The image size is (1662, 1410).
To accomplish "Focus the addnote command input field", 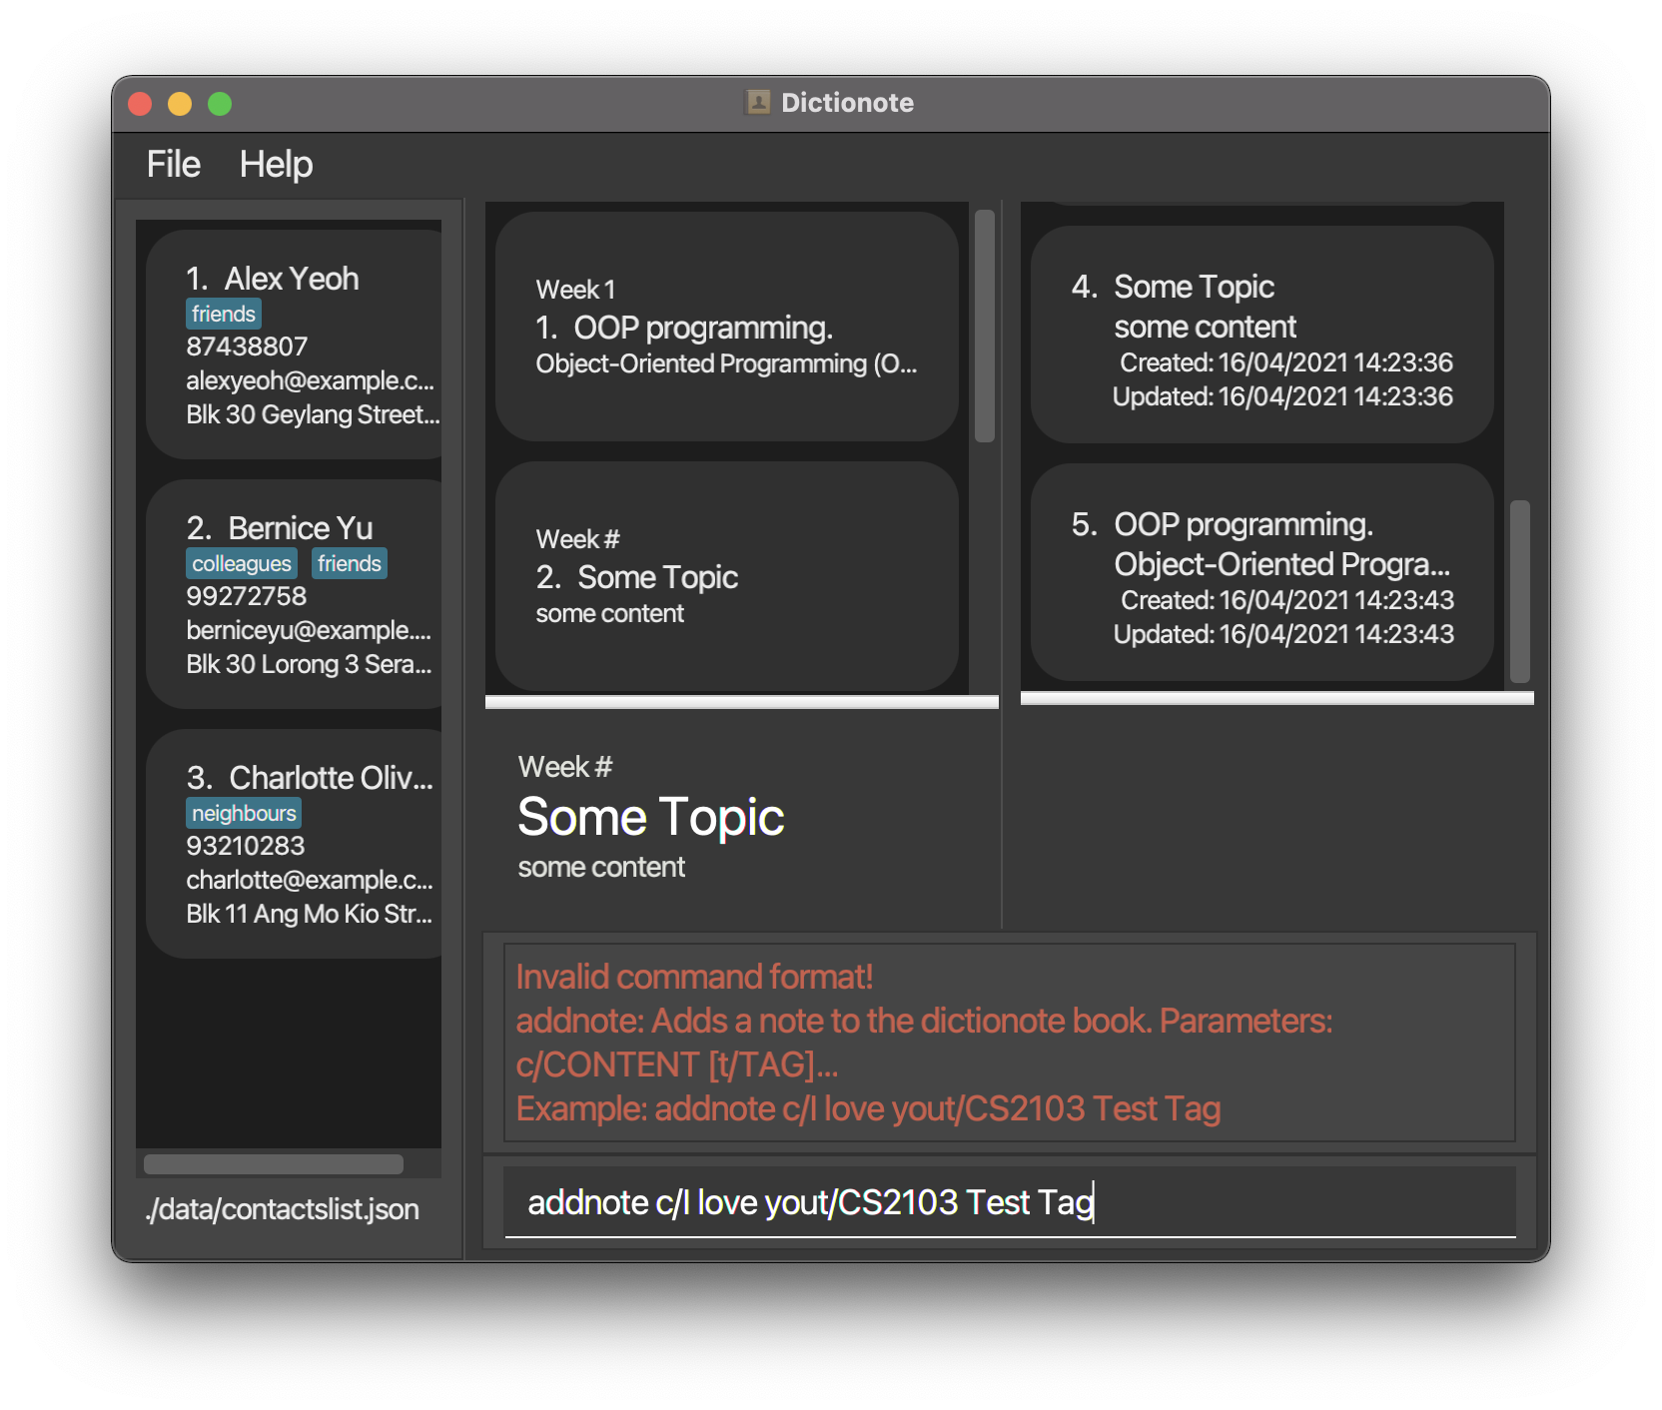I will point(1010,1202).
